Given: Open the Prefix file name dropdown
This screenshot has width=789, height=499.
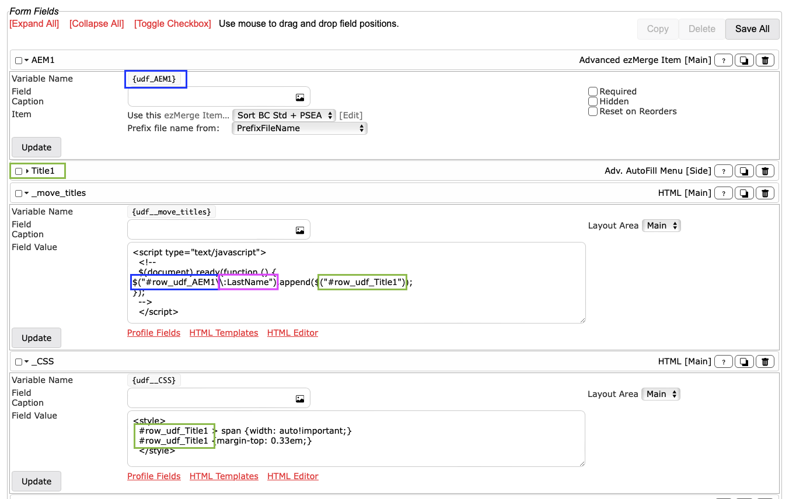Looking at the screenshot, I should (299, 128).
